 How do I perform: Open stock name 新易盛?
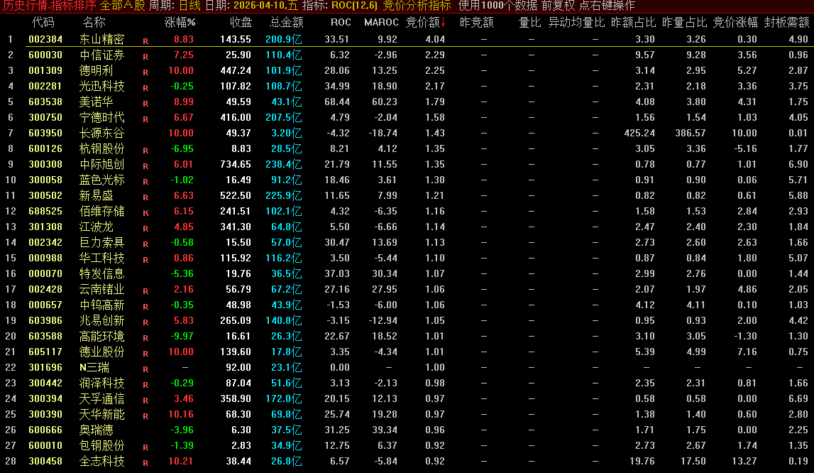click(x=96, y=195)
